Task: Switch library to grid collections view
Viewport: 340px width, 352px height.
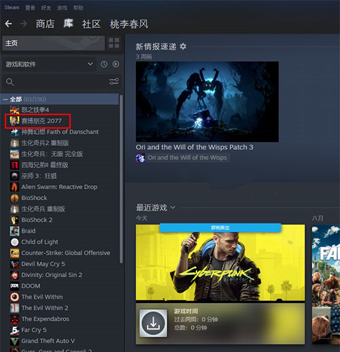Action: coord(114,43)
